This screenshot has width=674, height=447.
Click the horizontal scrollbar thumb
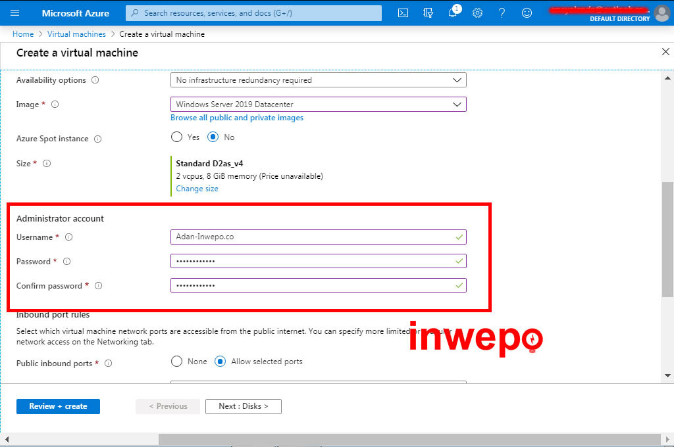coord(409,439)
